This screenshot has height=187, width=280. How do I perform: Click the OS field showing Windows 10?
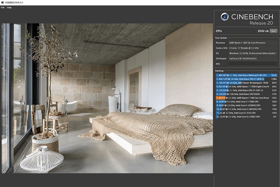click(253, 53)
